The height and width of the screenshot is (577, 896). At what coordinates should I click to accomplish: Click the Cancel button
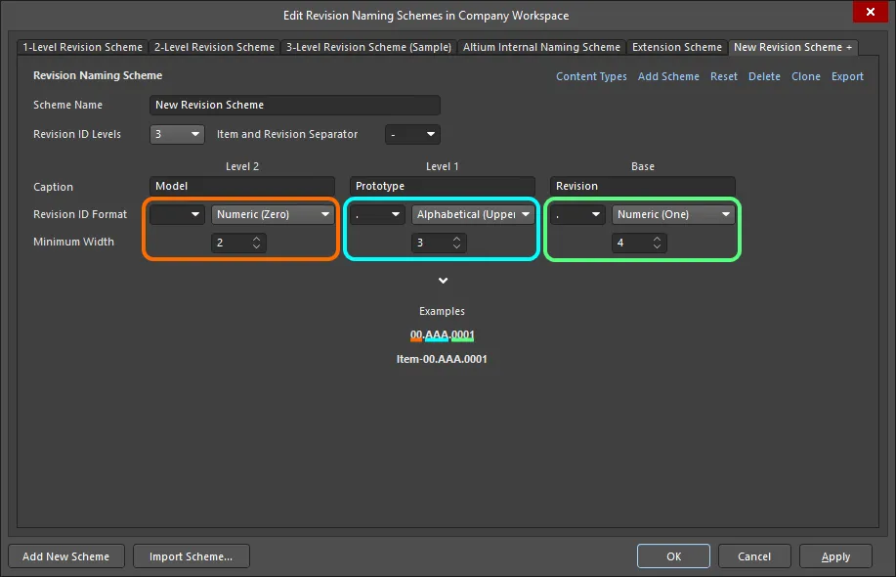coord(754,556)
